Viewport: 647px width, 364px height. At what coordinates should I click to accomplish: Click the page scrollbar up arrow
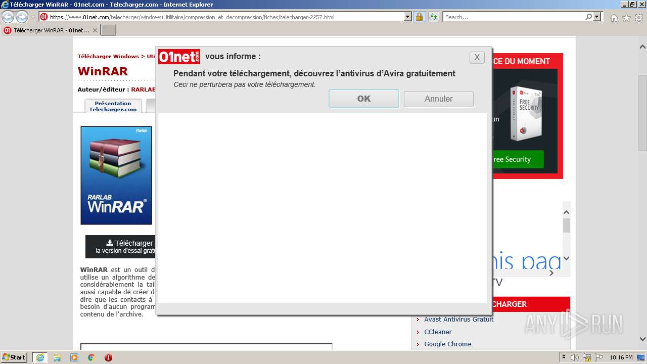[x=642, y=47]
